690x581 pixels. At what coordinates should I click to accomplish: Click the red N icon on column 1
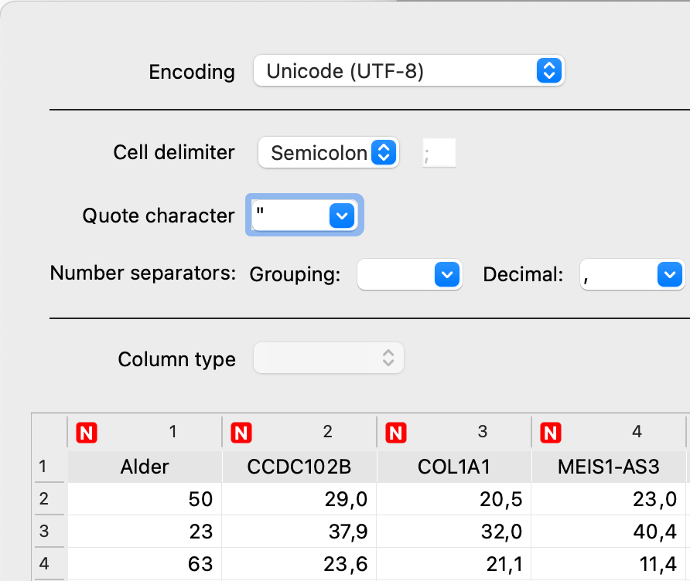pyautogui.click(x=86, y=433)
